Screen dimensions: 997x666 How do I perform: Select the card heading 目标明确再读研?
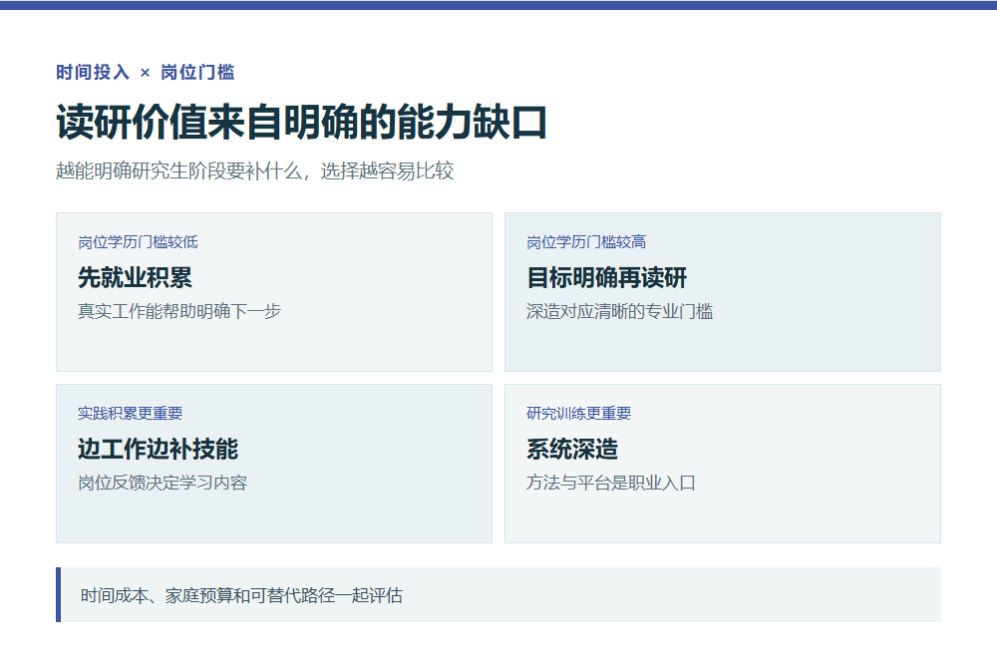coord(606,277)
